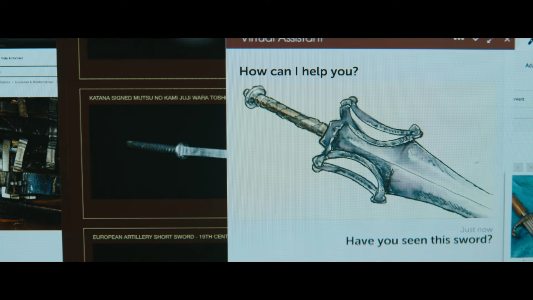The image size is (533, 300).
Task: Click the 'How can I help you?' greeting
Action: pos(299,71)
